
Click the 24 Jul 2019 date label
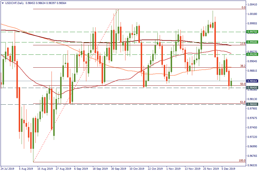click(x=8, y=169)
